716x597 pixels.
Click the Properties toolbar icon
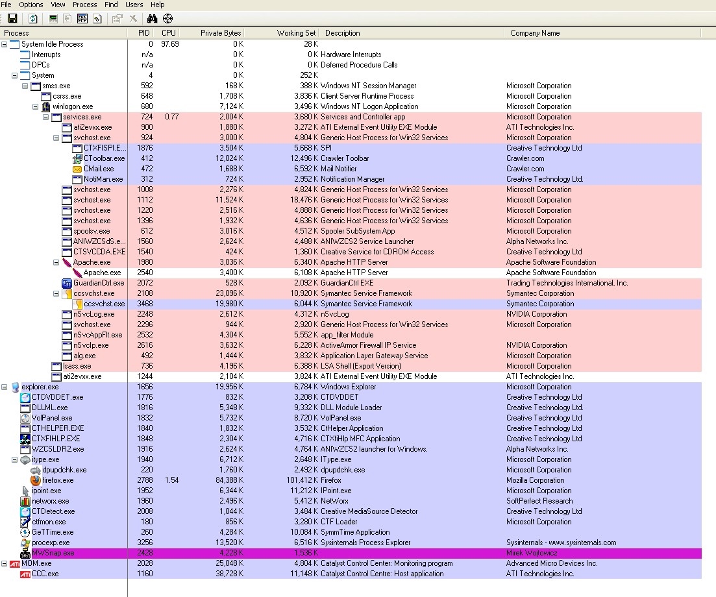point(117,18)
